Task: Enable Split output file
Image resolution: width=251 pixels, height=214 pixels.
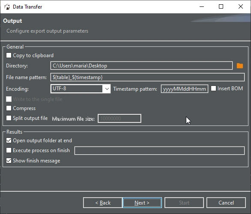Action: click(9, 118)
